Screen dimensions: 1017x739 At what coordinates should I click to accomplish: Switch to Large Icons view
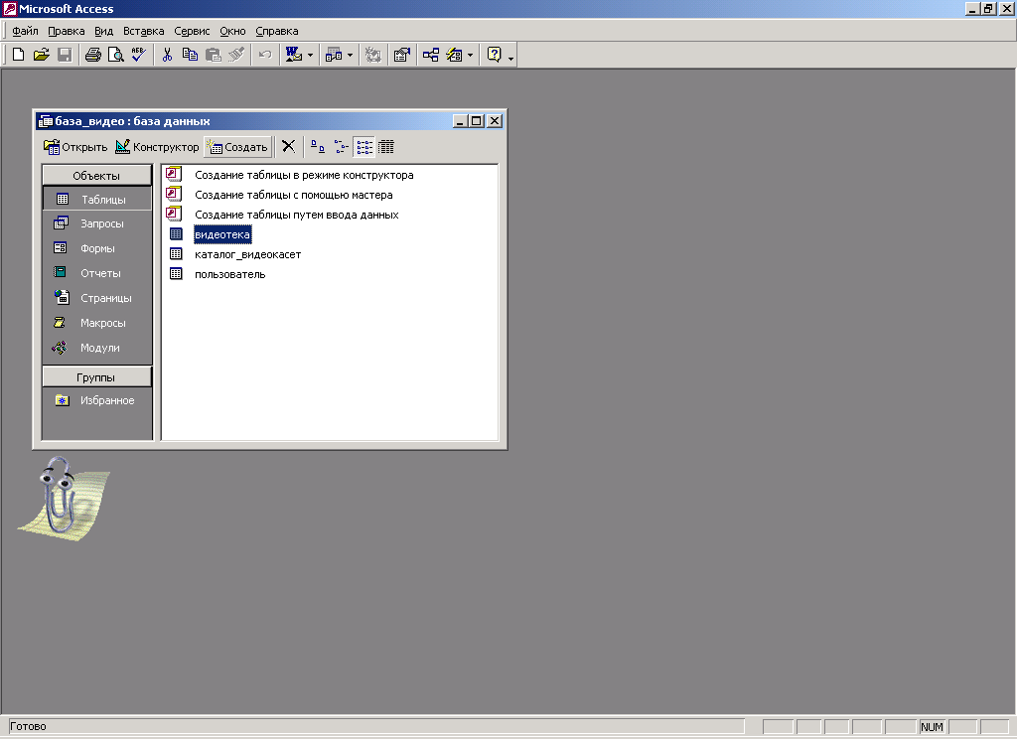coord(318,147)
